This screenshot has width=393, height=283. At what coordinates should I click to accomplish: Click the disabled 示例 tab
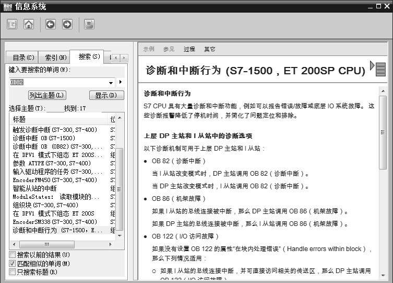click(x=149, y=49)
